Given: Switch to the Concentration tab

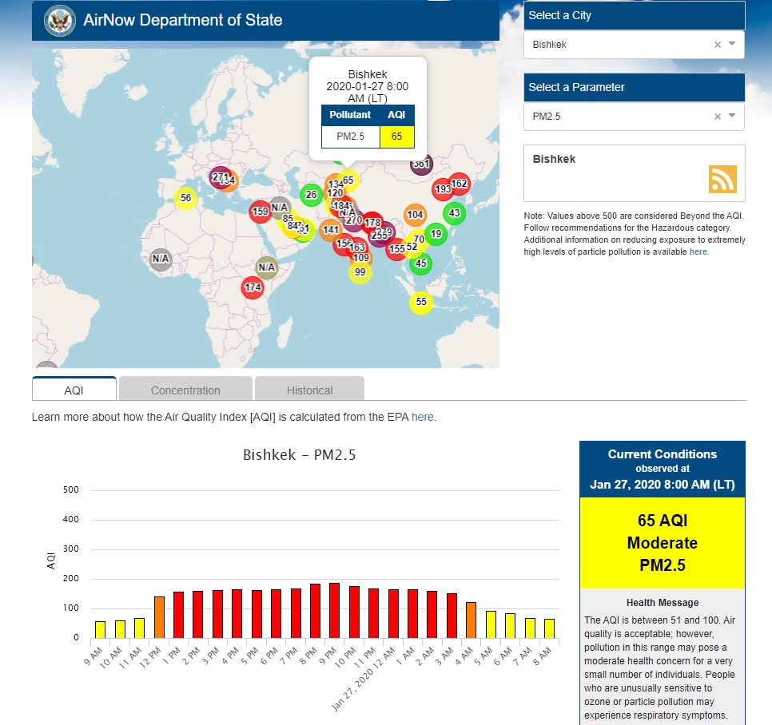Looking at the screenshot, I should [x=185, y=390].
